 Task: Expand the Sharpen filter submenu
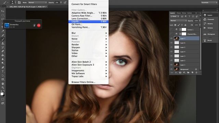pos(89,47)
